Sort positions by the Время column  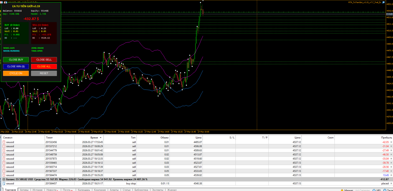pyautogui.click(x=94, y=138)
